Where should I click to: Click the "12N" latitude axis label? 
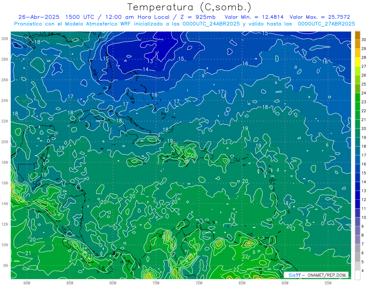click(5, 224)
